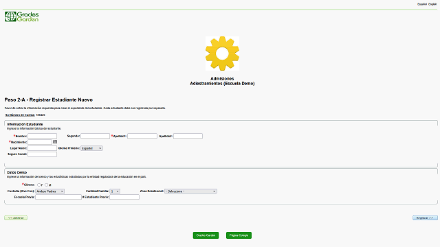Open the birth date calendar picker
The width and height of the screenshot is (440, 247).
[55, 142]
